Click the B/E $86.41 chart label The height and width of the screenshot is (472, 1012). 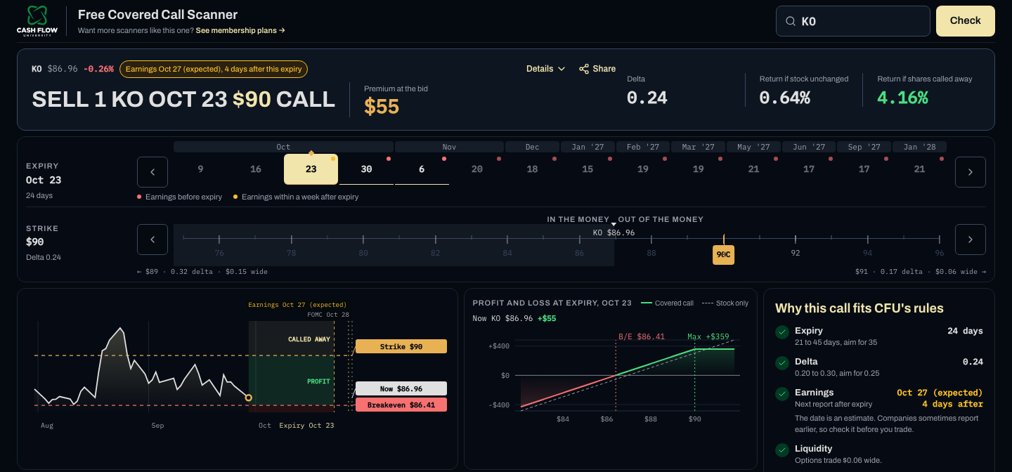[x=641, y=336]
